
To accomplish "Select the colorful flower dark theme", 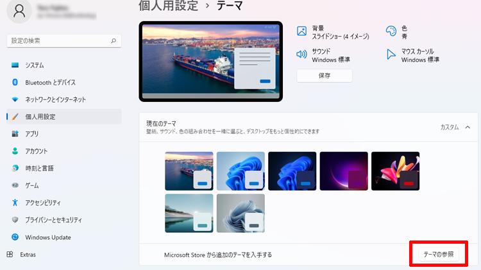I will tap(395, 171).
